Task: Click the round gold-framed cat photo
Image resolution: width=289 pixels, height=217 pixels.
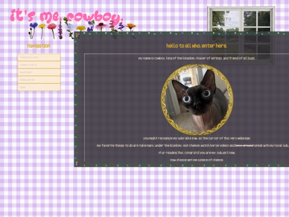Action: coord(197,100)
